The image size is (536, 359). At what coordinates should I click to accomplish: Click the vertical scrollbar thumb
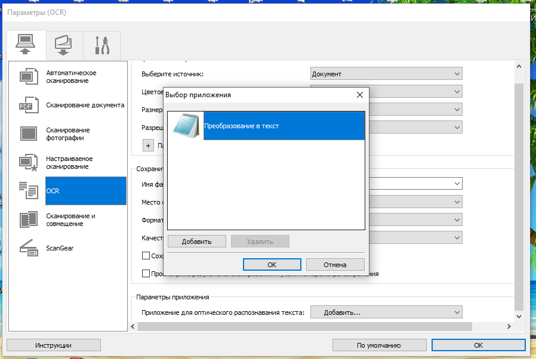click(x=519, y=197)
